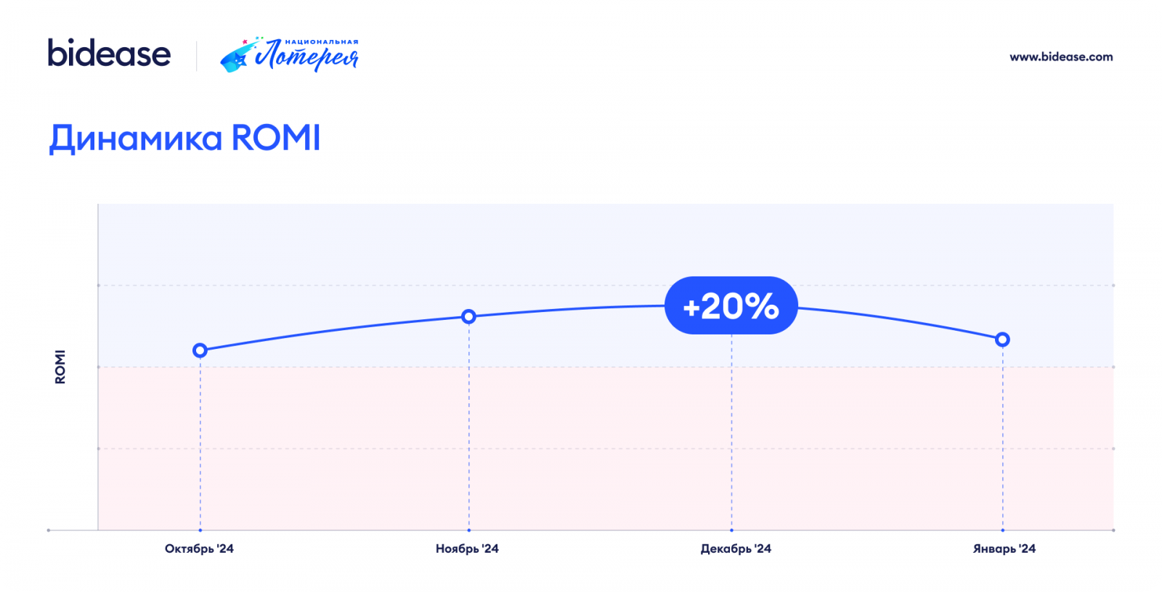Screen dimensions: 1162x592
Task: Click the blue star ticket icon
Action: (235, 59)
